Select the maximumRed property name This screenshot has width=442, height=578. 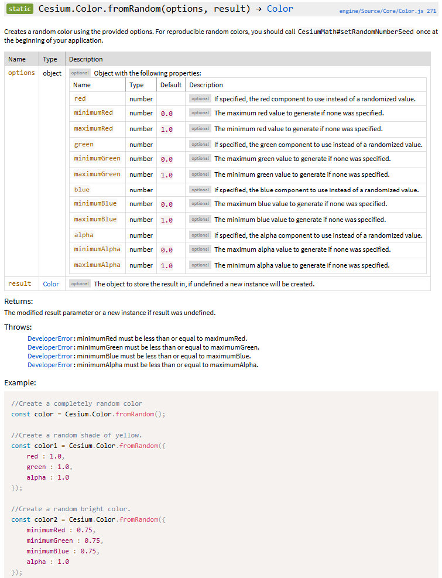click(x=93, y=128)
